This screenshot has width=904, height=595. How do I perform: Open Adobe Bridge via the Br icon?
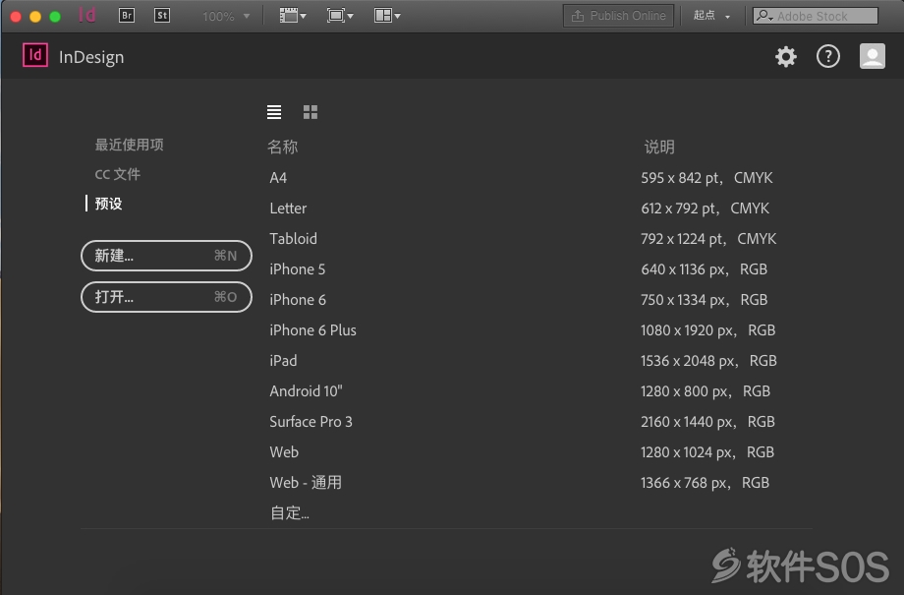126,16
